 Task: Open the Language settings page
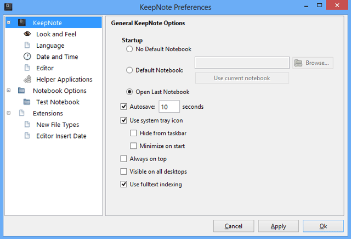click(x=50, y=46)
